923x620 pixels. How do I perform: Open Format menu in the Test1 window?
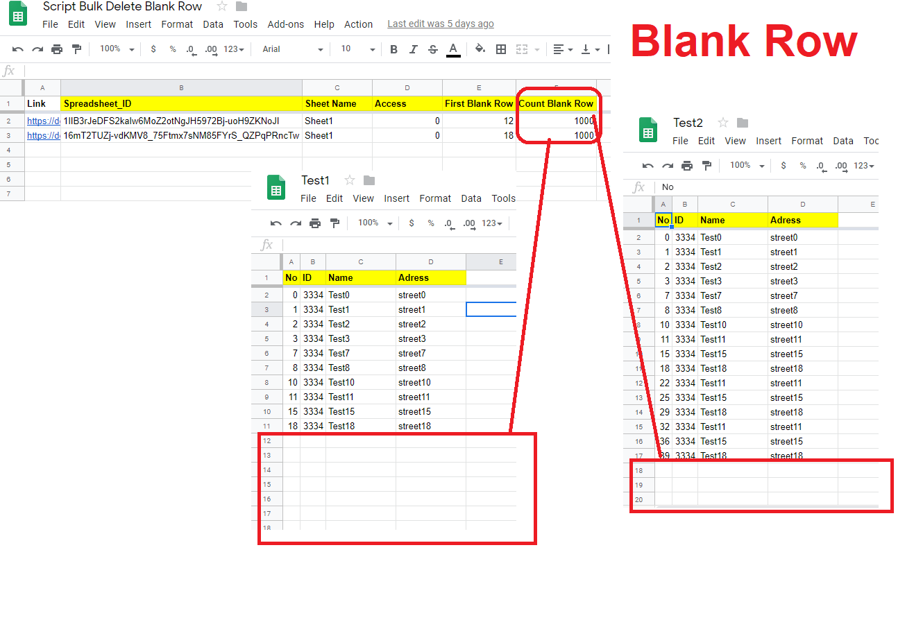[435, 198]
